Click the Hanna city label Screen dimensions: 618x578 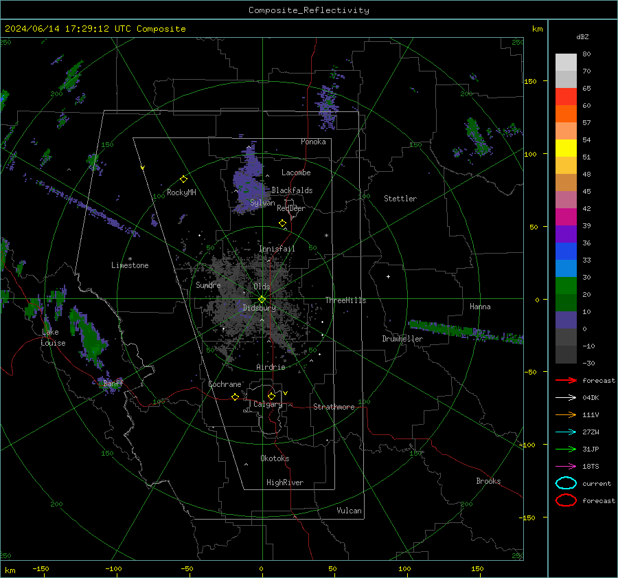[x=480, y=307]
